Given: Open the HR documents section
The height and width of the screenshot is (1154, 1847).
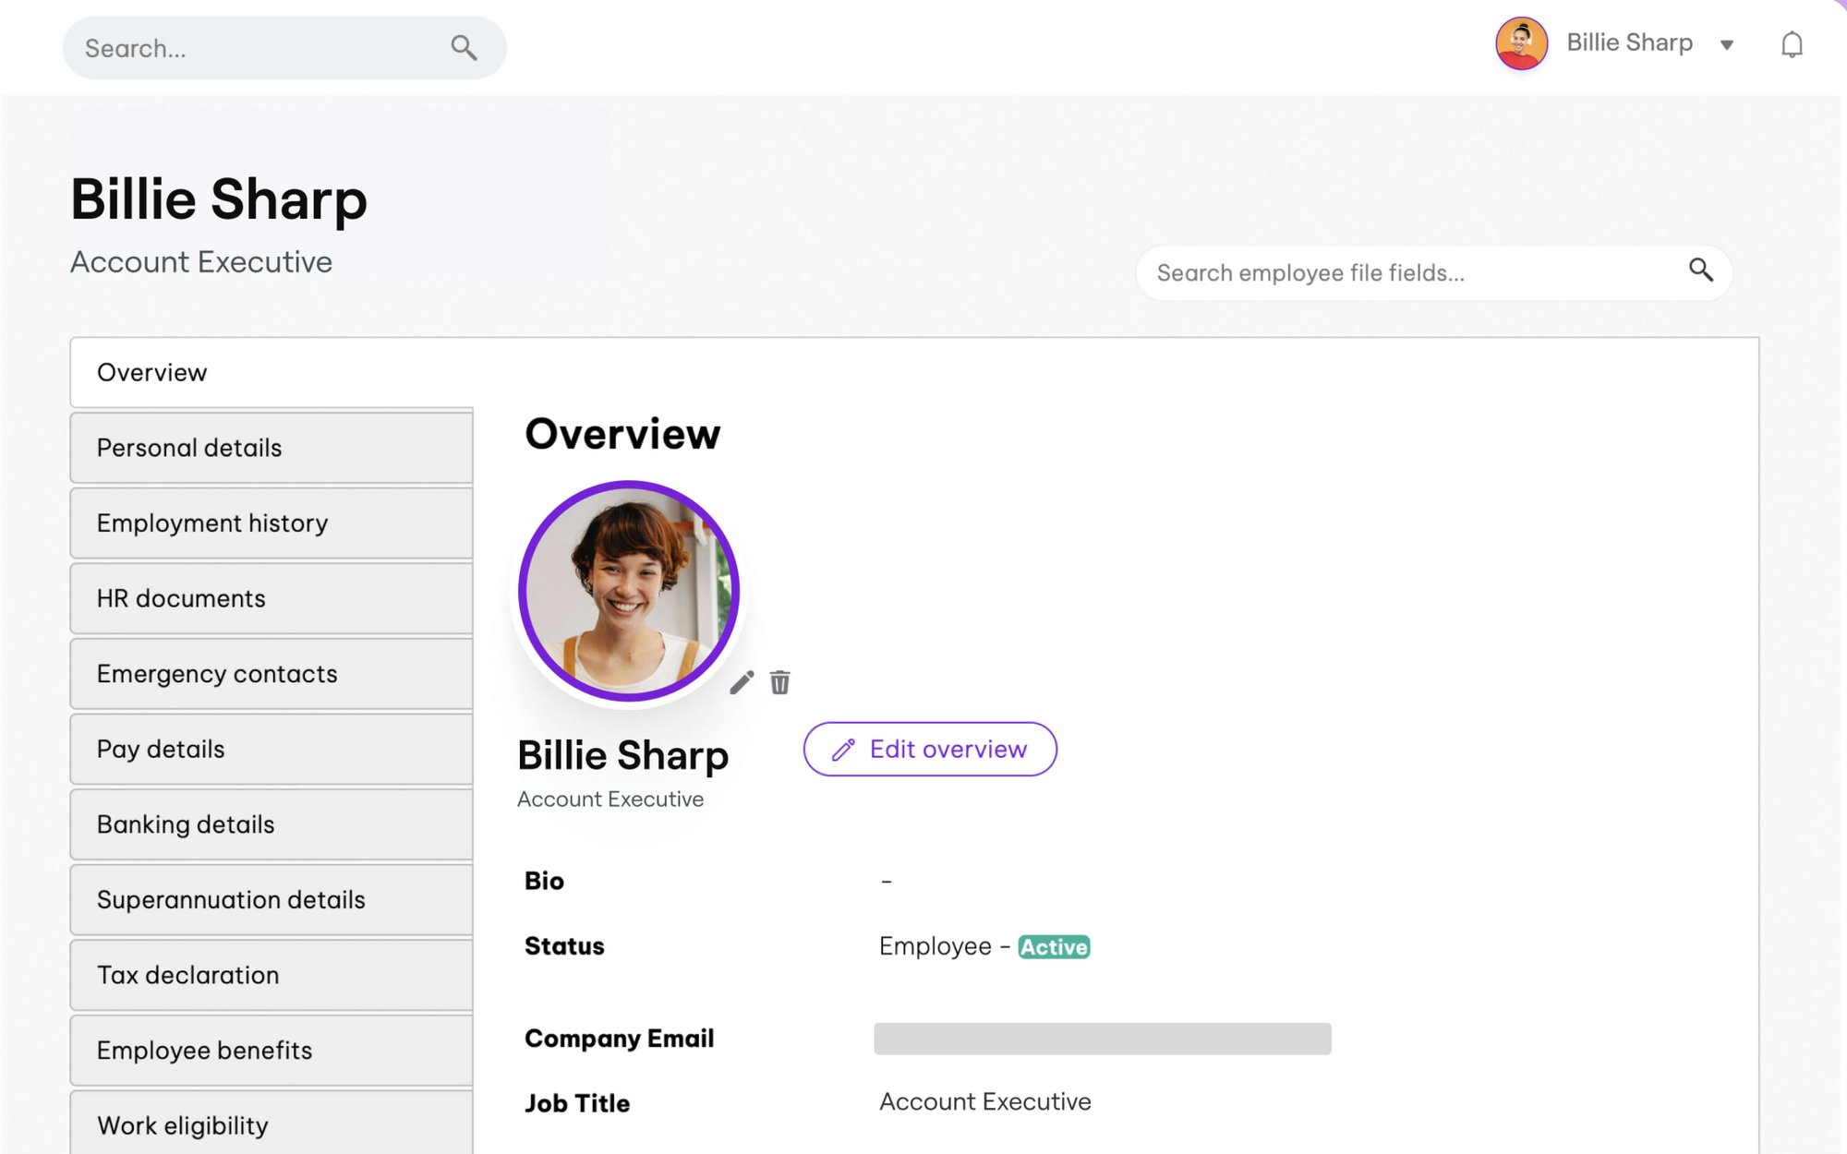Looking at the screenshot, I should [272, 598].
